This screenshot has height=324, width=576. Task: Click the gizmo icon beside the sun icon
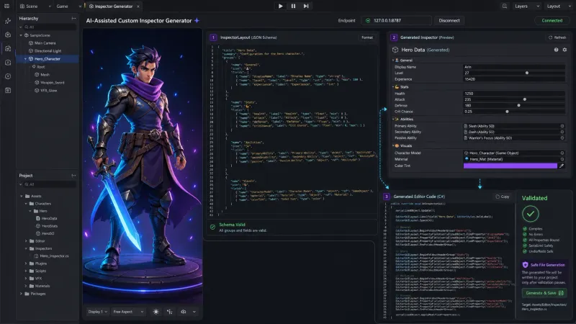(x=170, y=312)
